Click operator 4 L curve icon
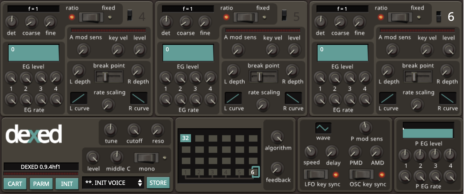Image resolution: width=464 pixels, height=194 pixels. [79, 98]
